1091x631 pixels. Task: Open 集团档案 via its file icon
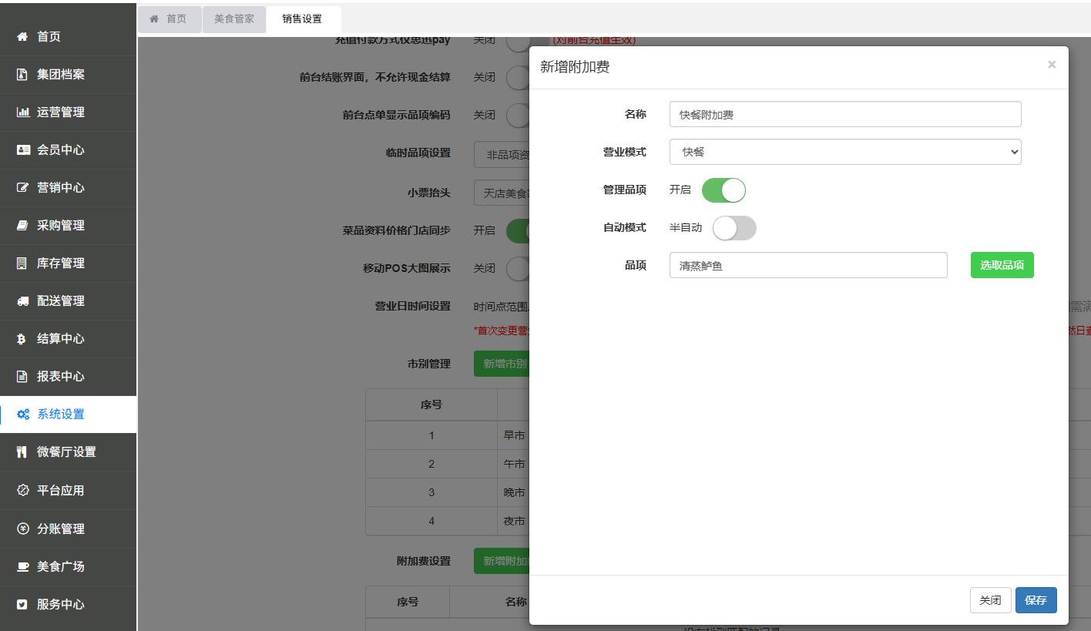coord(22,74)
